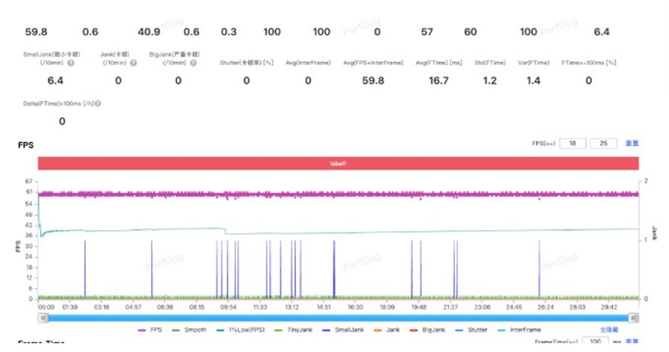Toggle the FPS series in chart legend

149,330
